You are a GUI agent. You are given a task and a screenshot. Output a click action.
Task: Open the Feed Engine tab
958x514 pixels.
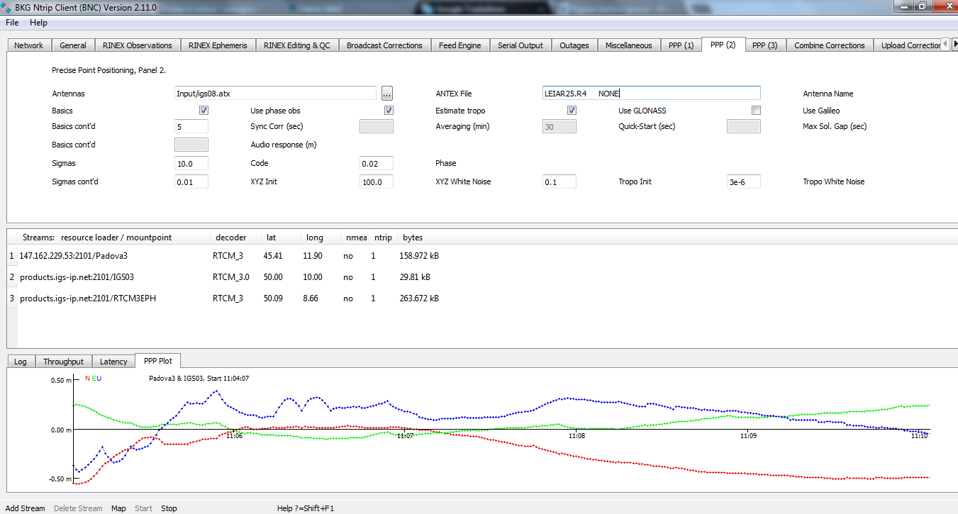click(459, 45)
